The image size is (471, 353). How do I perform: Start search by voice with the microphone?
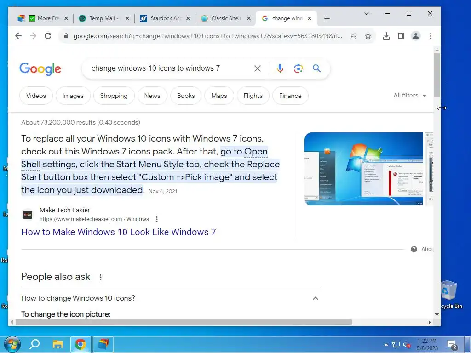(x=280, y=68)
